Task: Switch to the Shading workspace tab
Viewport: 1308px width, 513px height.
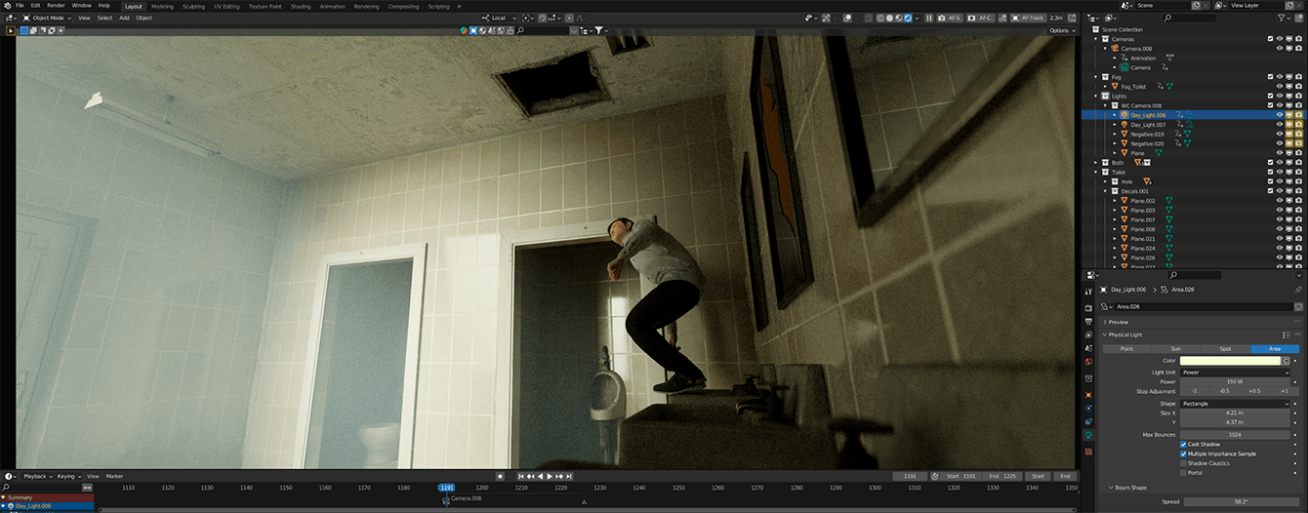Action: click(x=300, y=6)
